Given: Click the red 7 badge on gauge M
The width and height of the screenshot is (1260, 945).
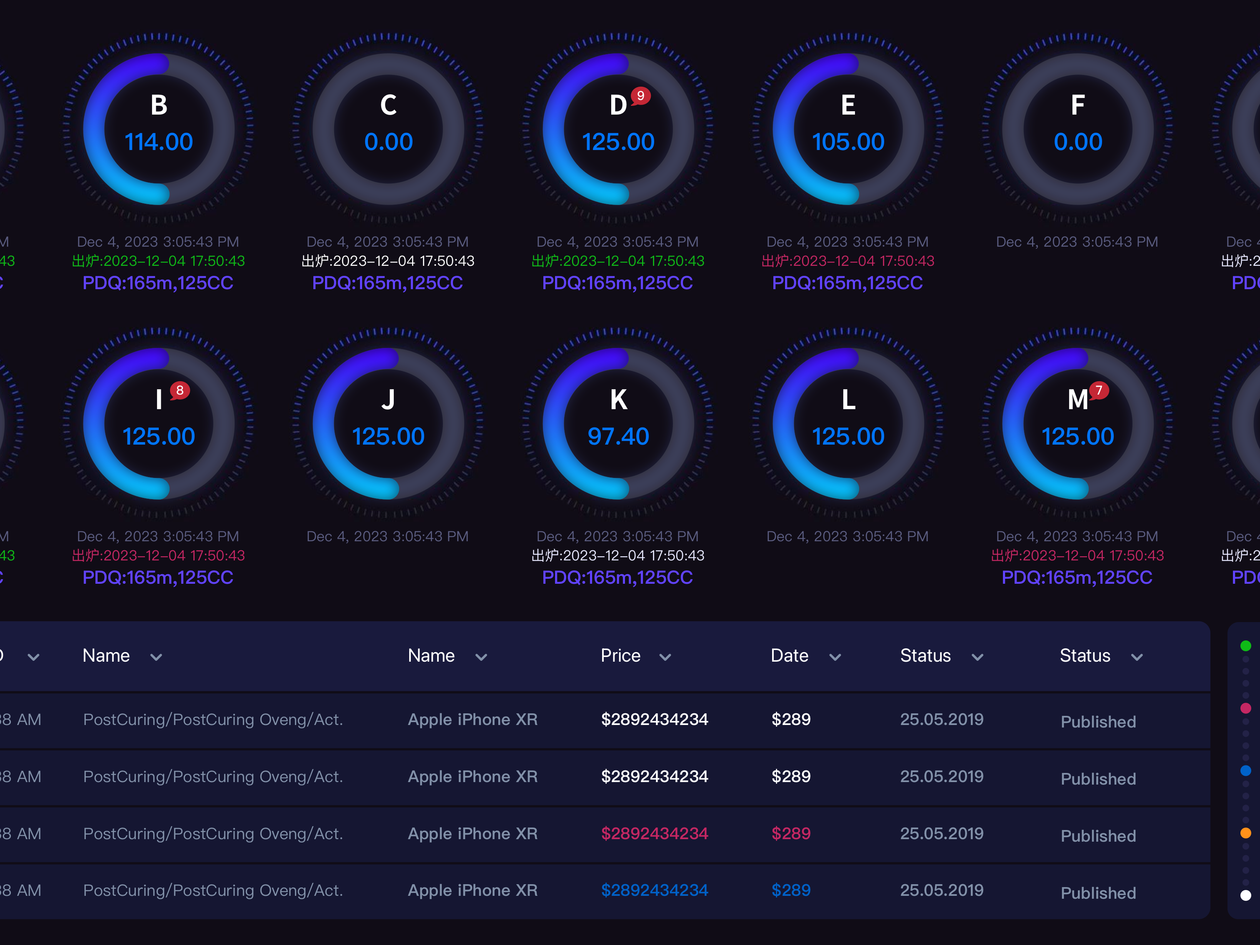Looking at the screenshot, I should pos(1099,390).
